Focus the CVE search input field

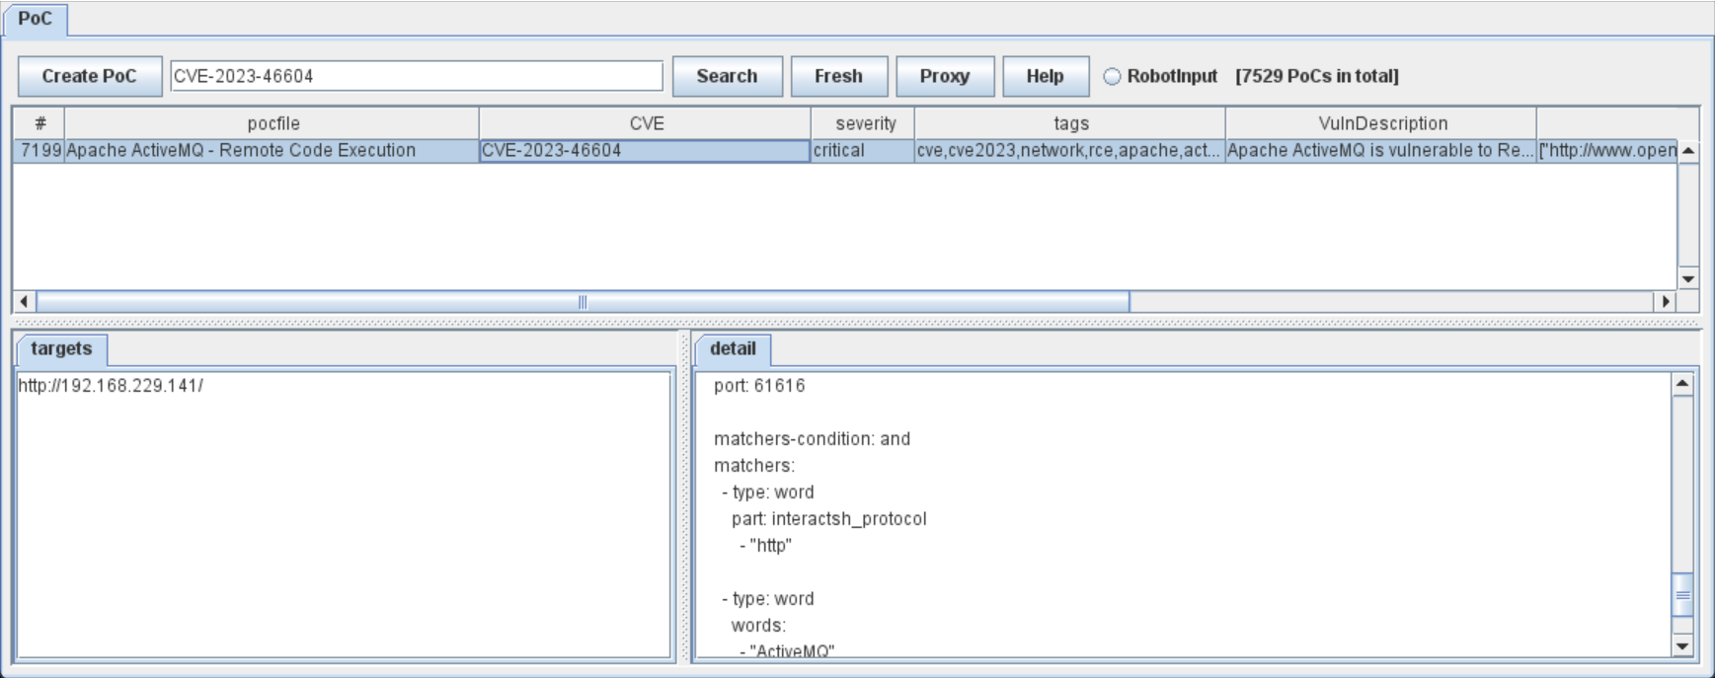(x=417, y=76)
